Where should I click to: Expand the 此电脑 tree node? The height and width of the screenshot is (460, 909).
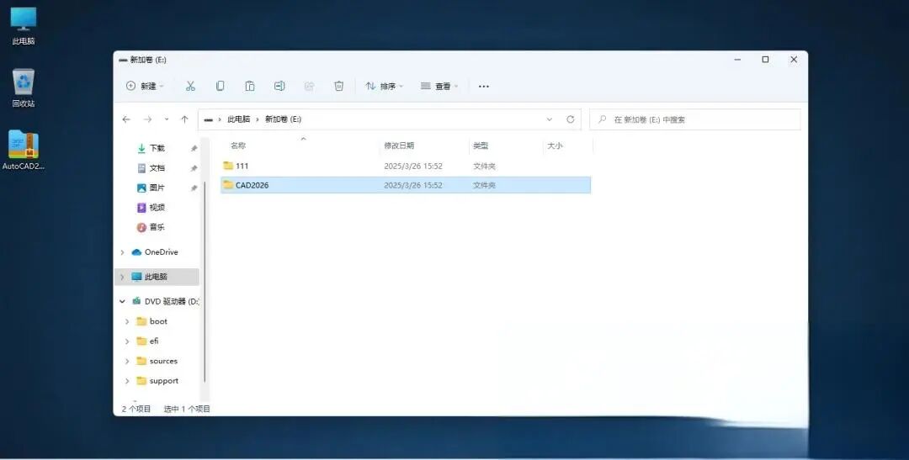coord(122,277)
